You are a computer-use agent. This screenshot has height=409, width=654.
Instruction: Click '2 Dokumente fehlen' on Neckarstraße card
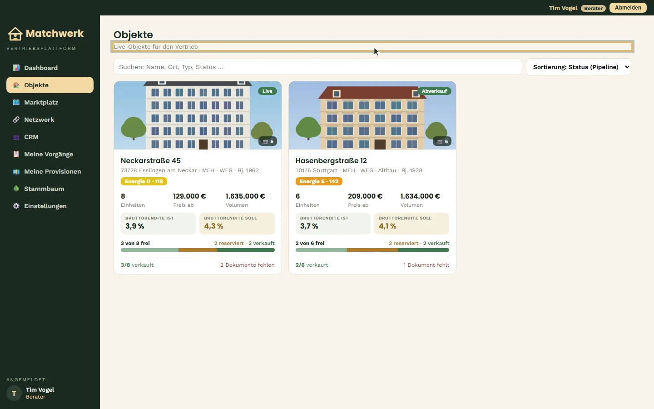[x=247, y=265]
